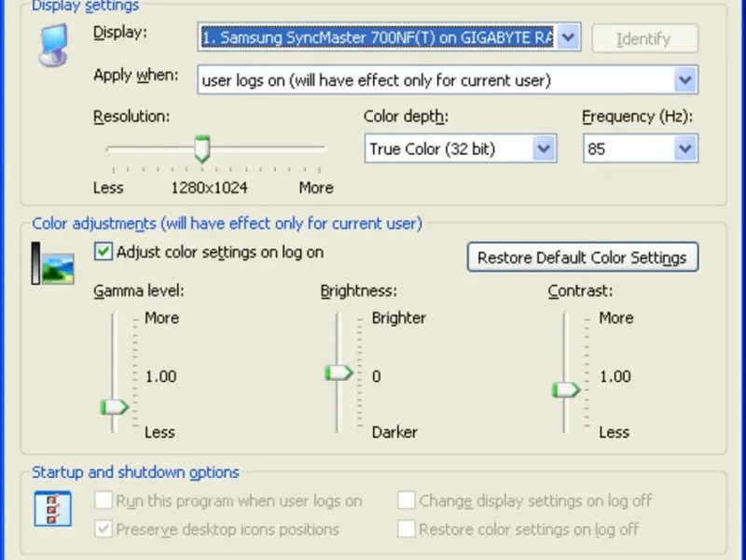Open the Frequency (Hz) dropdown arrow
The image size is (746, 560).
685,148
